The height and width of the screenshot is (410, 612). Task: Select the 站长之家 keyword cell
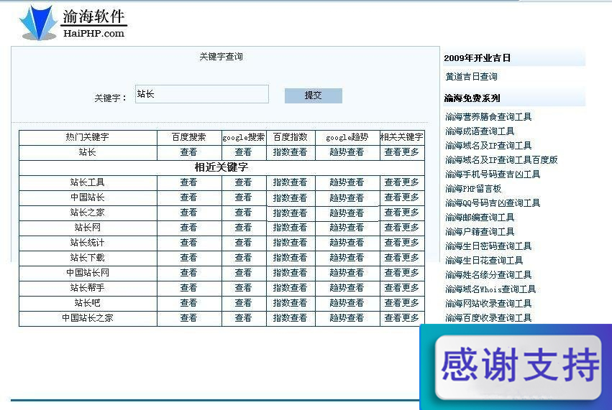click(x=88, y=213)
